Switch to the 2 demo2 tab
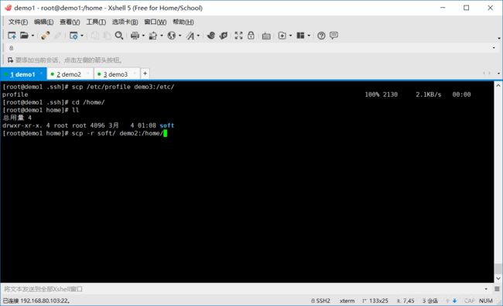Image resolution: width=503 pixels, height=306 pixels. click(69, 74)
